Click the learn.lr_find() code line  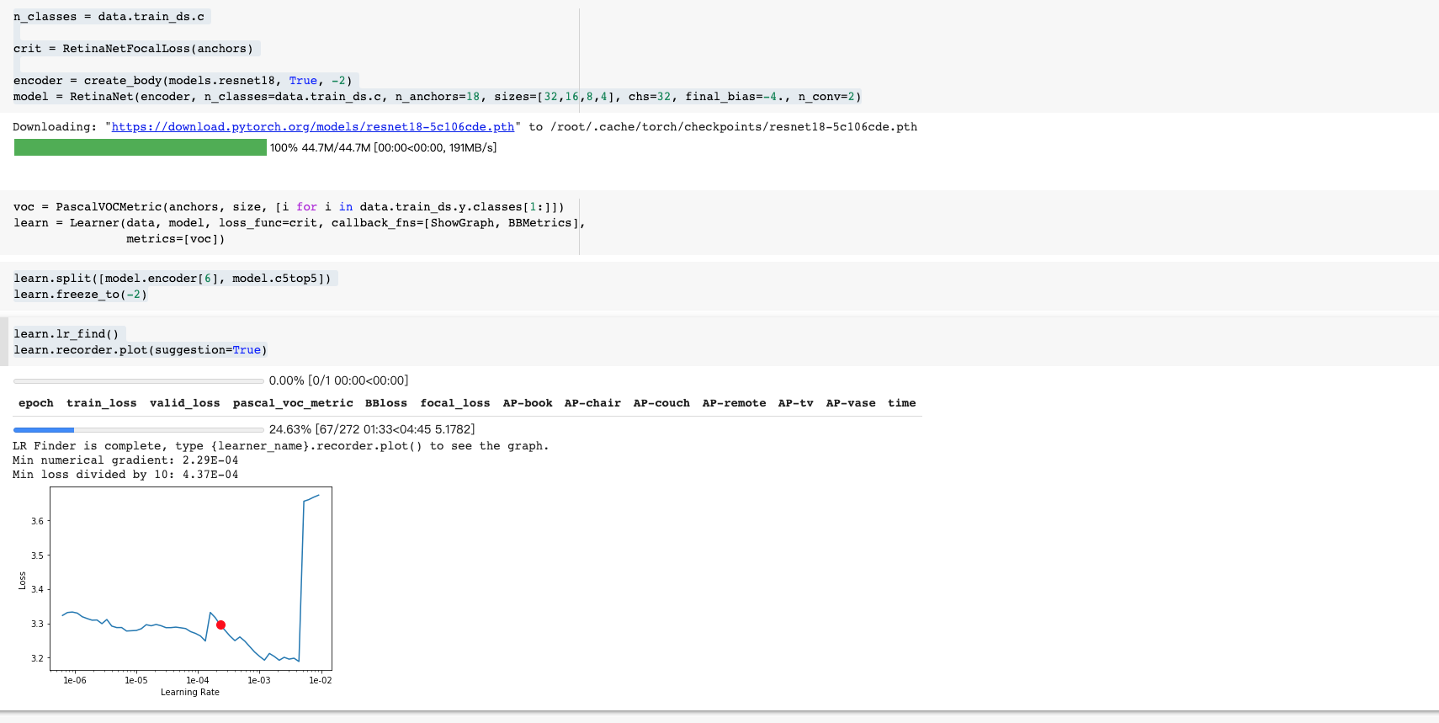point(66,334)
